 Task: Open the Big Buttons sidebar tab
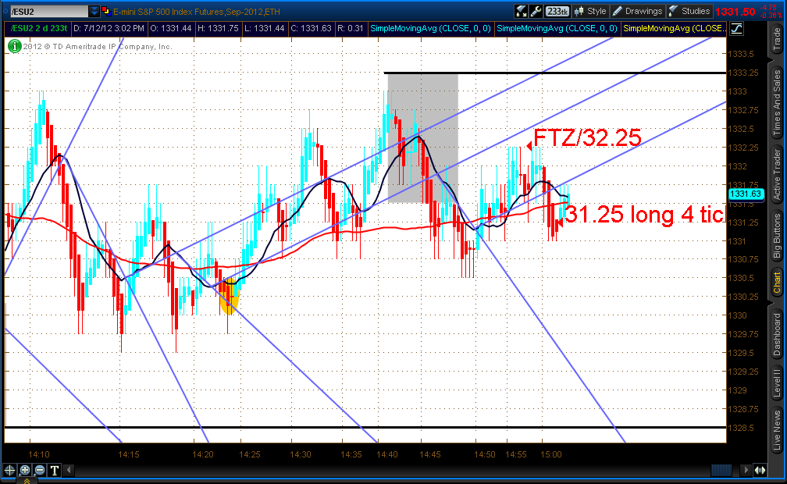[777, 236]
